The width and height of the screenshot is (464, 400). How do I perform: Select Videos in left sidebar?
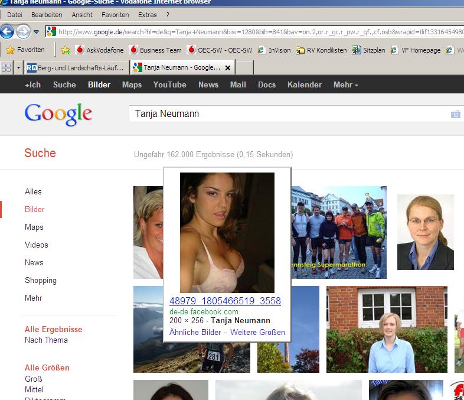point(37,245)
